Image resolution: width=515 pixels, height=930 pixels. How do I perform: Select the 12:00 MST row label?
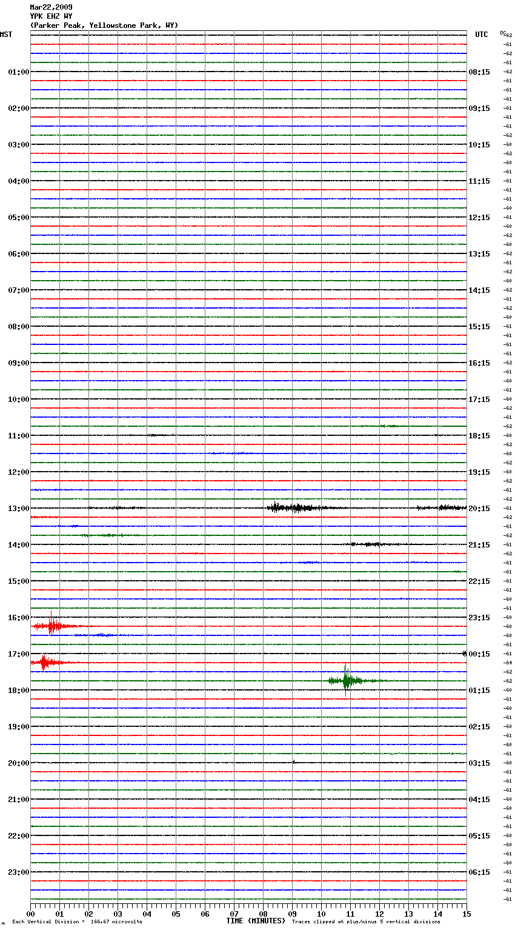(18, 472)
